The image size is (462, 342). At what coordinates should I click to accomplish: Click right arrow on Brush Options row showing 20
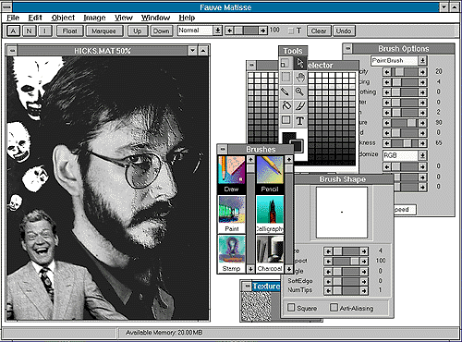click(x=422, y=72)
